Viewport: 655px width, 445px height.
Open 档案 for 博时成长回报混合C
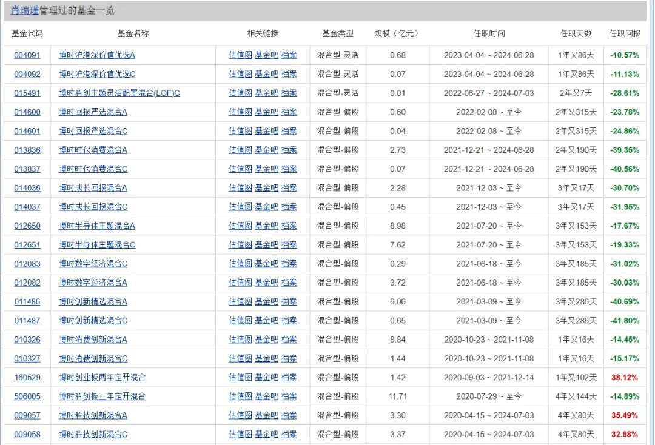[x=289, y=207]
